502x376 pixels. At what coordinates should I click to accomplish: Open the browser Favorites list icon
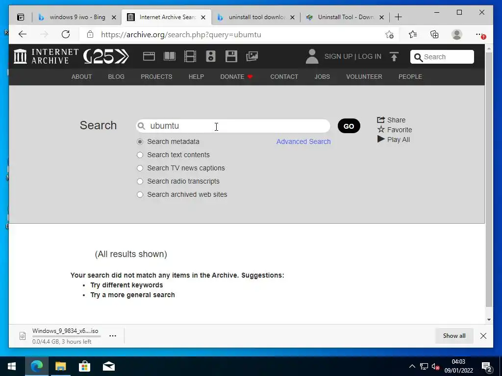pyautogui.click(x=413, y=34)
